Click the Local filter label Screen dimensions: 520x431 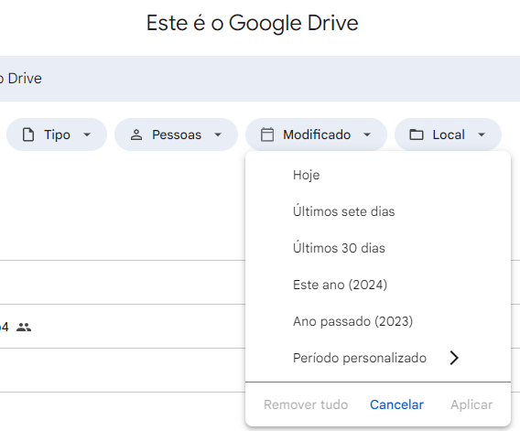[449, 135]
